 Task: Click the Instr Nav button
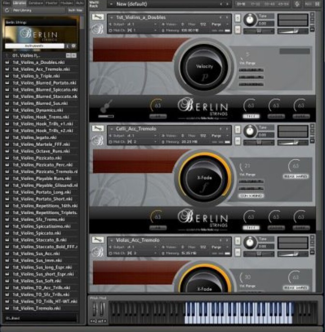75,10
